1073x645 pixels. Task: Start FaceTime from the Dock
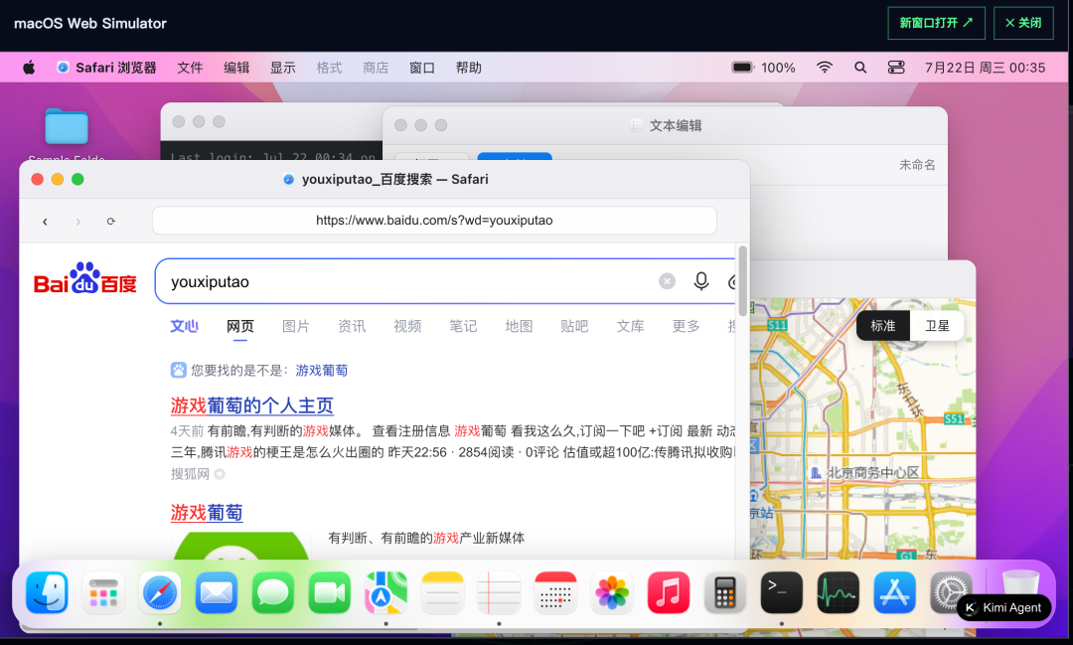329,592
